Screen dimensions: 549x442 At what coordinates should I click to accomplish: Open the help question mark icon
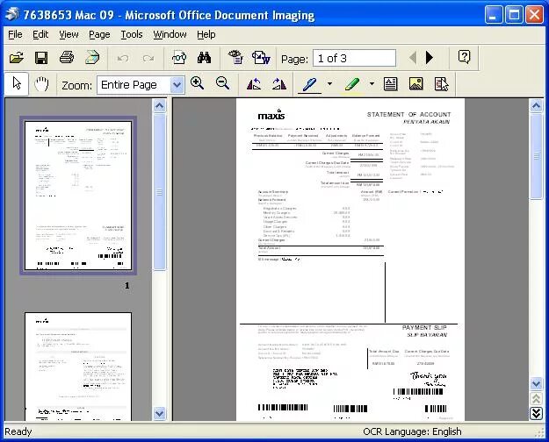pyautogui.click(x=465, y=57)
